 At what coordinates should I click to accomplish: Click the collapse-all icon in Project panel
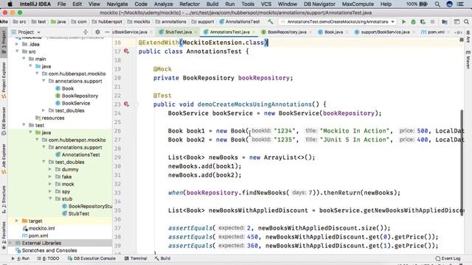click(x=86, y=32)
